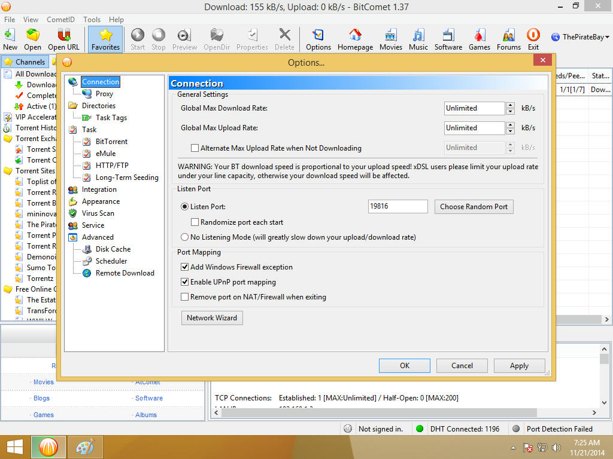
Task: Open Directories options category
Action: pyautogui.click(x=99, y=106)
